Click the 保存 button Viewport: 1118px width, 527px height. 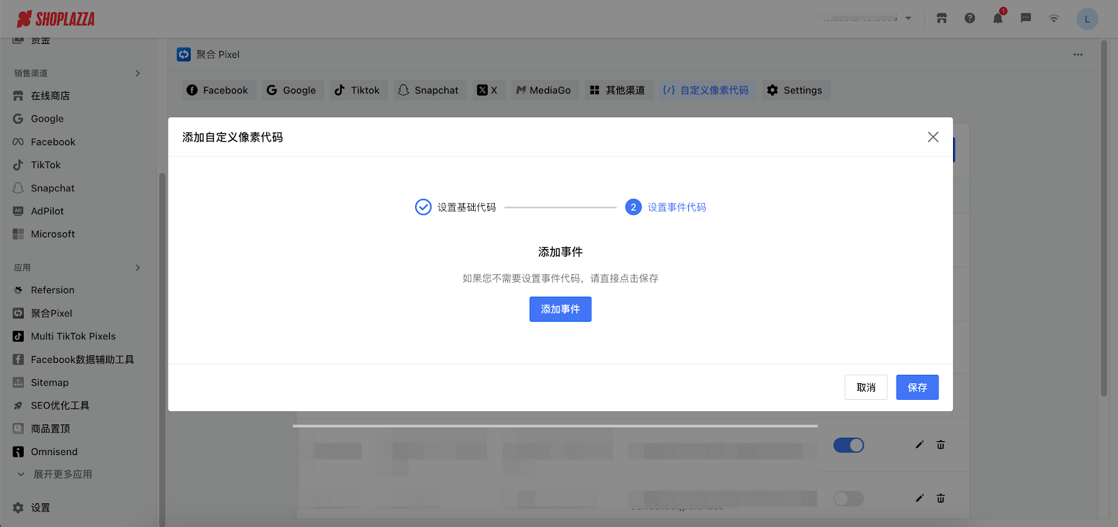(x=917, y=387)
